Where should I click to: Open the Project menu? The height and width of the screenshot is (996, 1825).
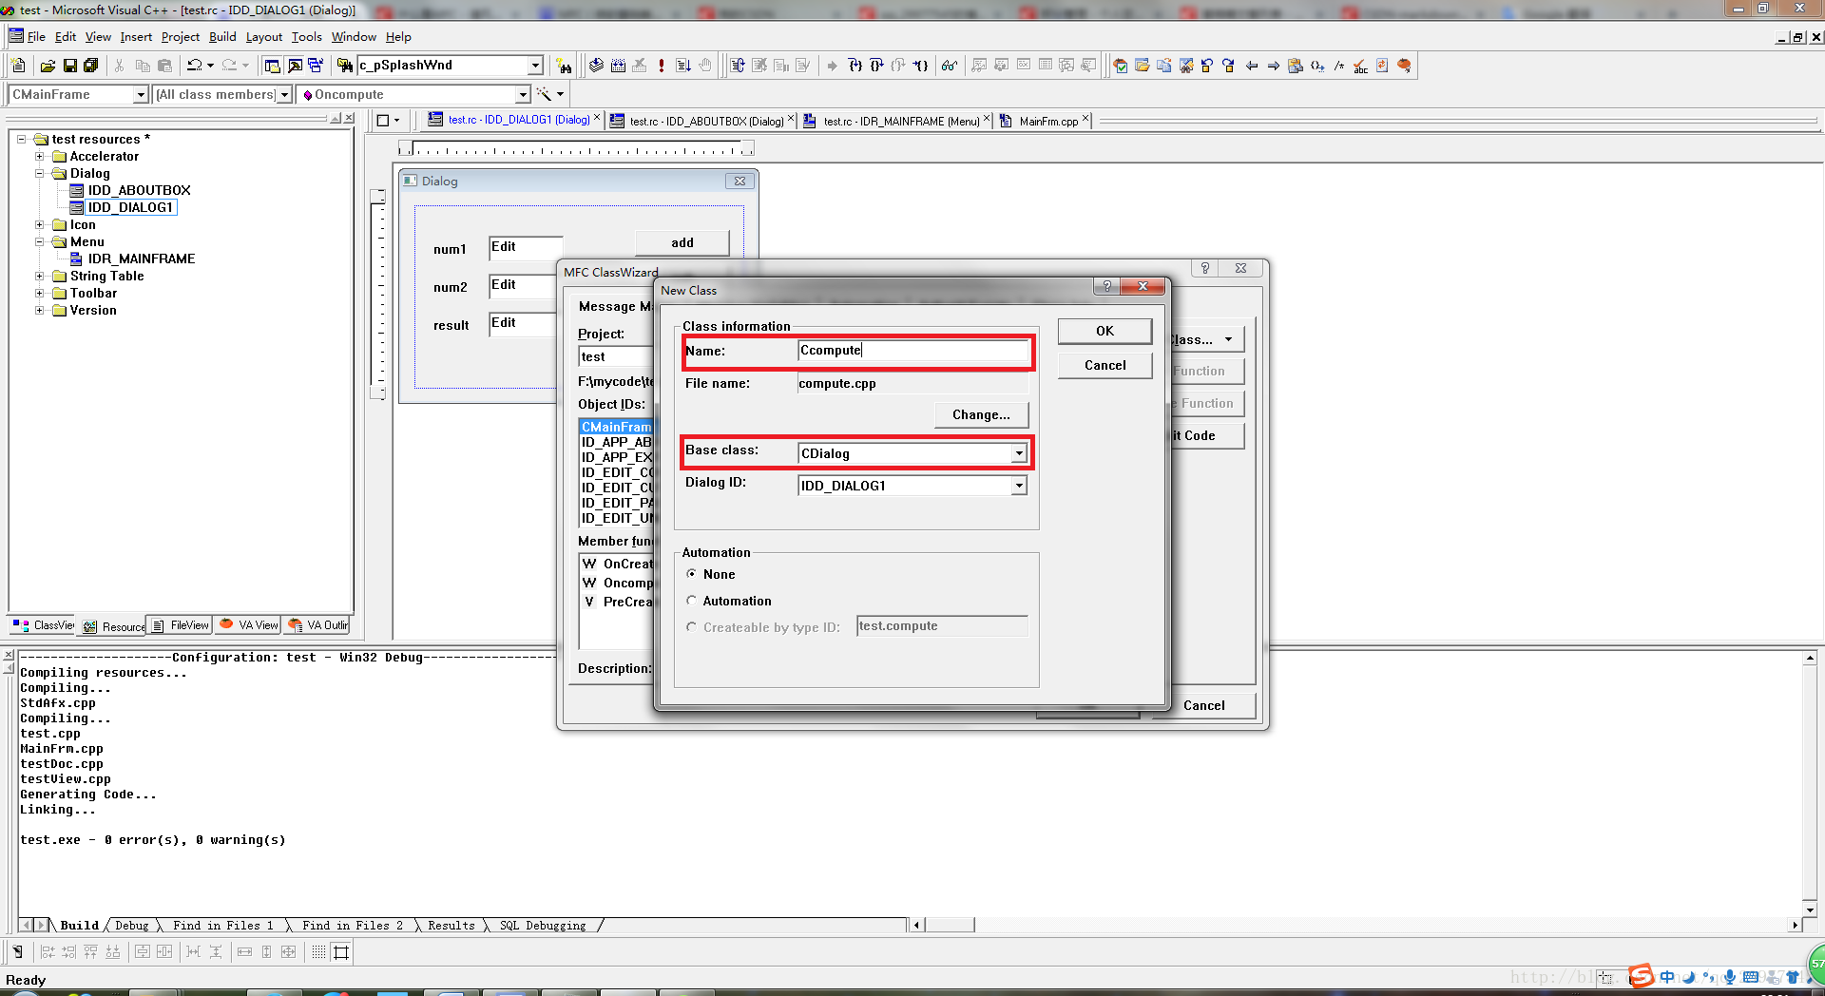(181, 37)
